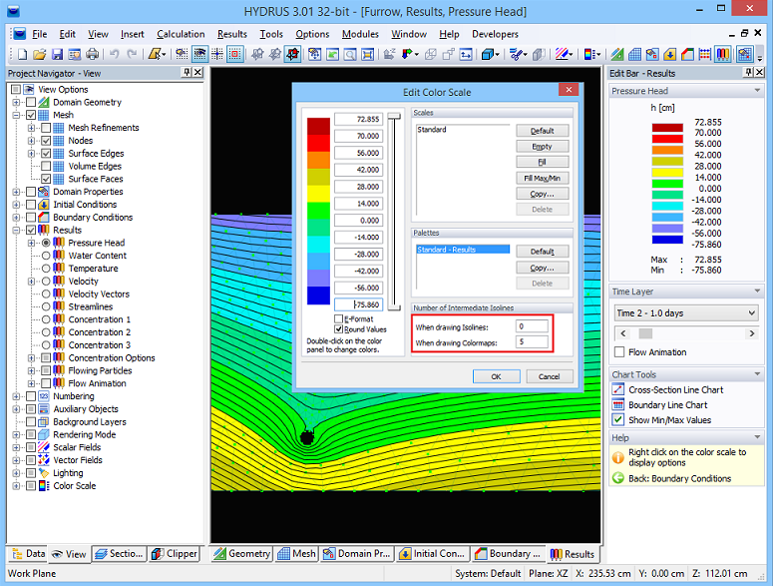Image resolution: width=773 pixels, height=586 pixels.
Task: Click the scissors cut tool icon
Action: (517, 54)
